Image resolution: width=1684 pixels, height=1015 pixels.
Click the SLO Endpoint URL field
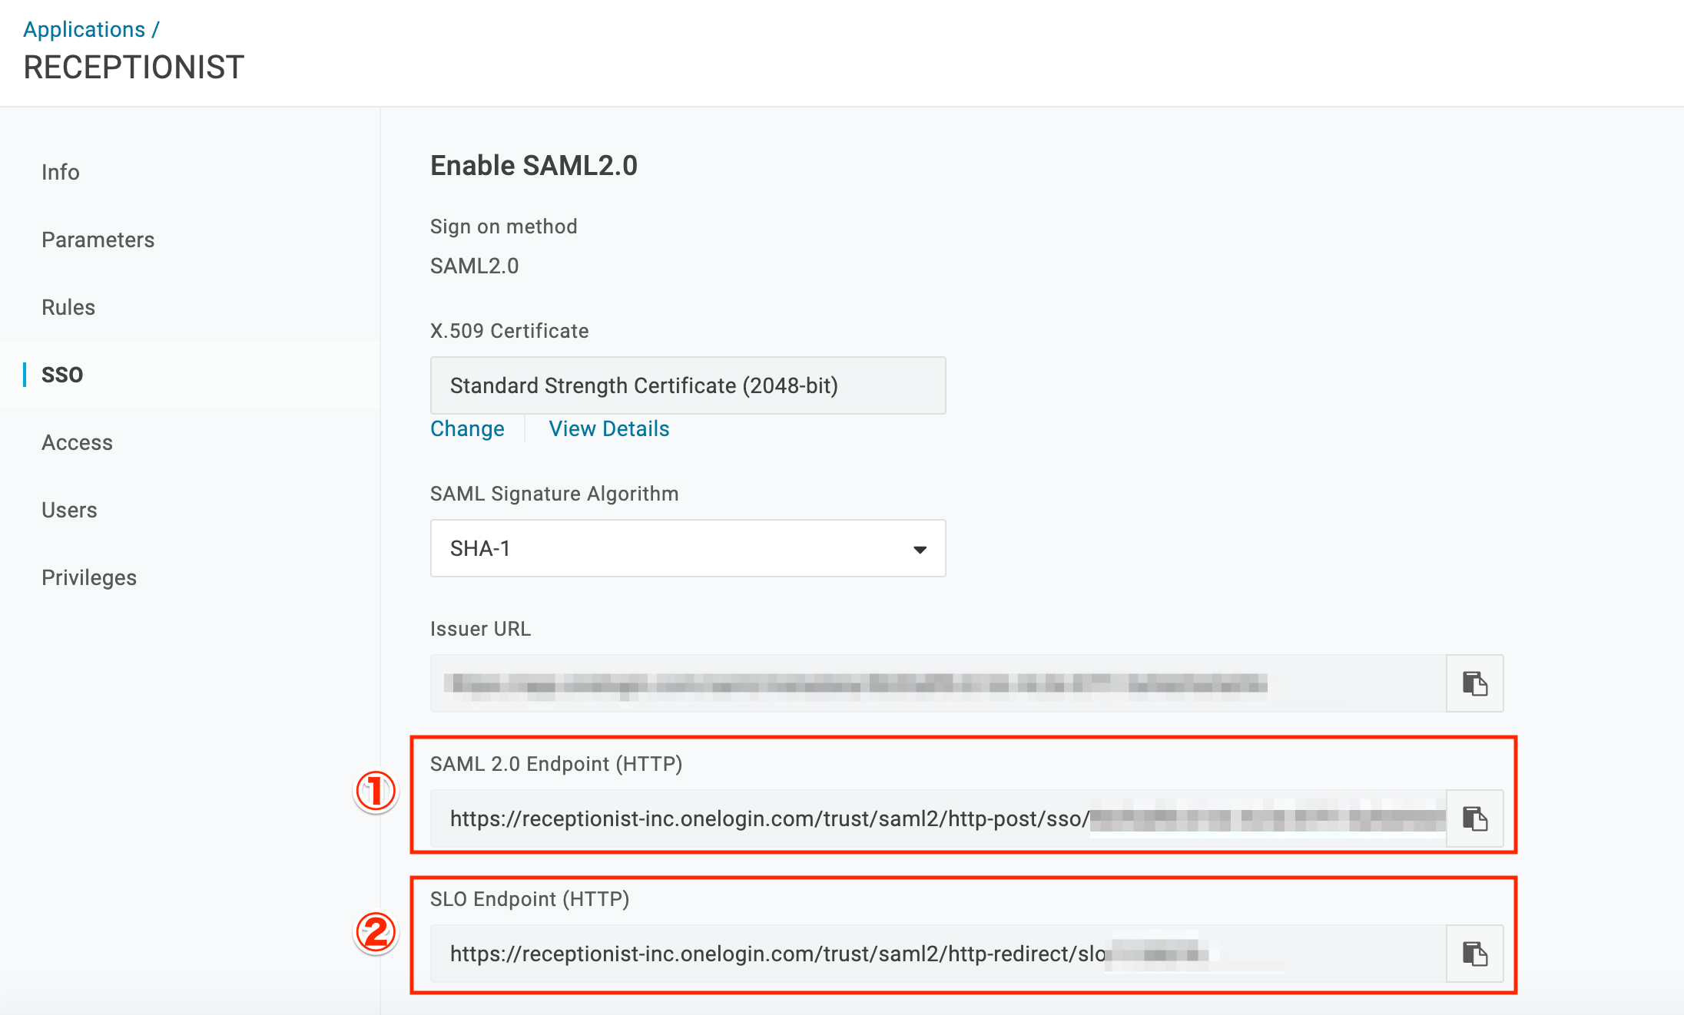point(938,954)
